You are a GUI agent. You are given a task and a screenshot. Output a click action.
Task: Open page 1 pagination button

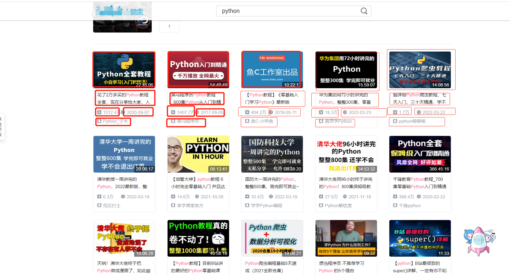169,26
